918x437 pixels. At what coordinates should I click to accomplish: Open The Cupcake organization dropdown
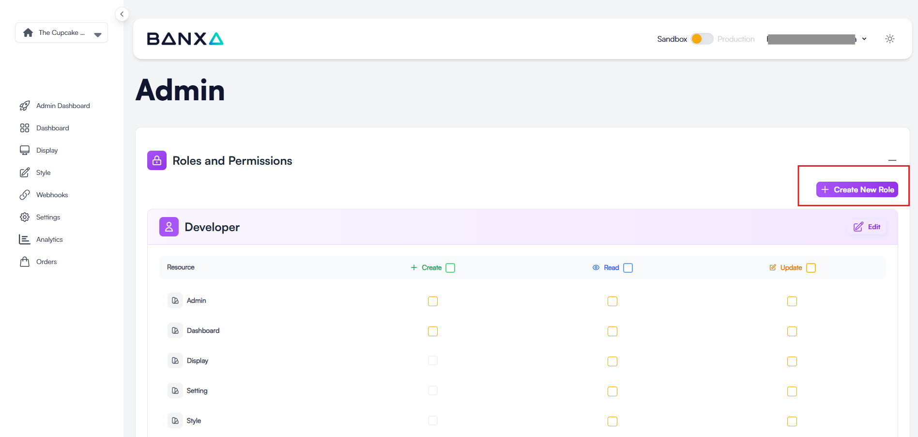(x=61, y=33)
